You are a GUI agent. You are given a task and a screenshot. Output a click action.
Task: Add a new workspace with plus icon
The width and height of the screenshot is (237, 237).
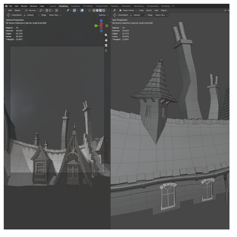pyautogui.click(x=173, y=6)
